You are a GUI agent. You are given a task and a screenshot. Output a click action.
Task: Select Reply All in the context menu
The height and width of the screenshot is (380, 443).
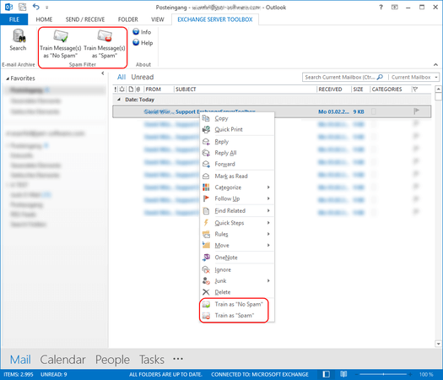[x=237, y=153]
